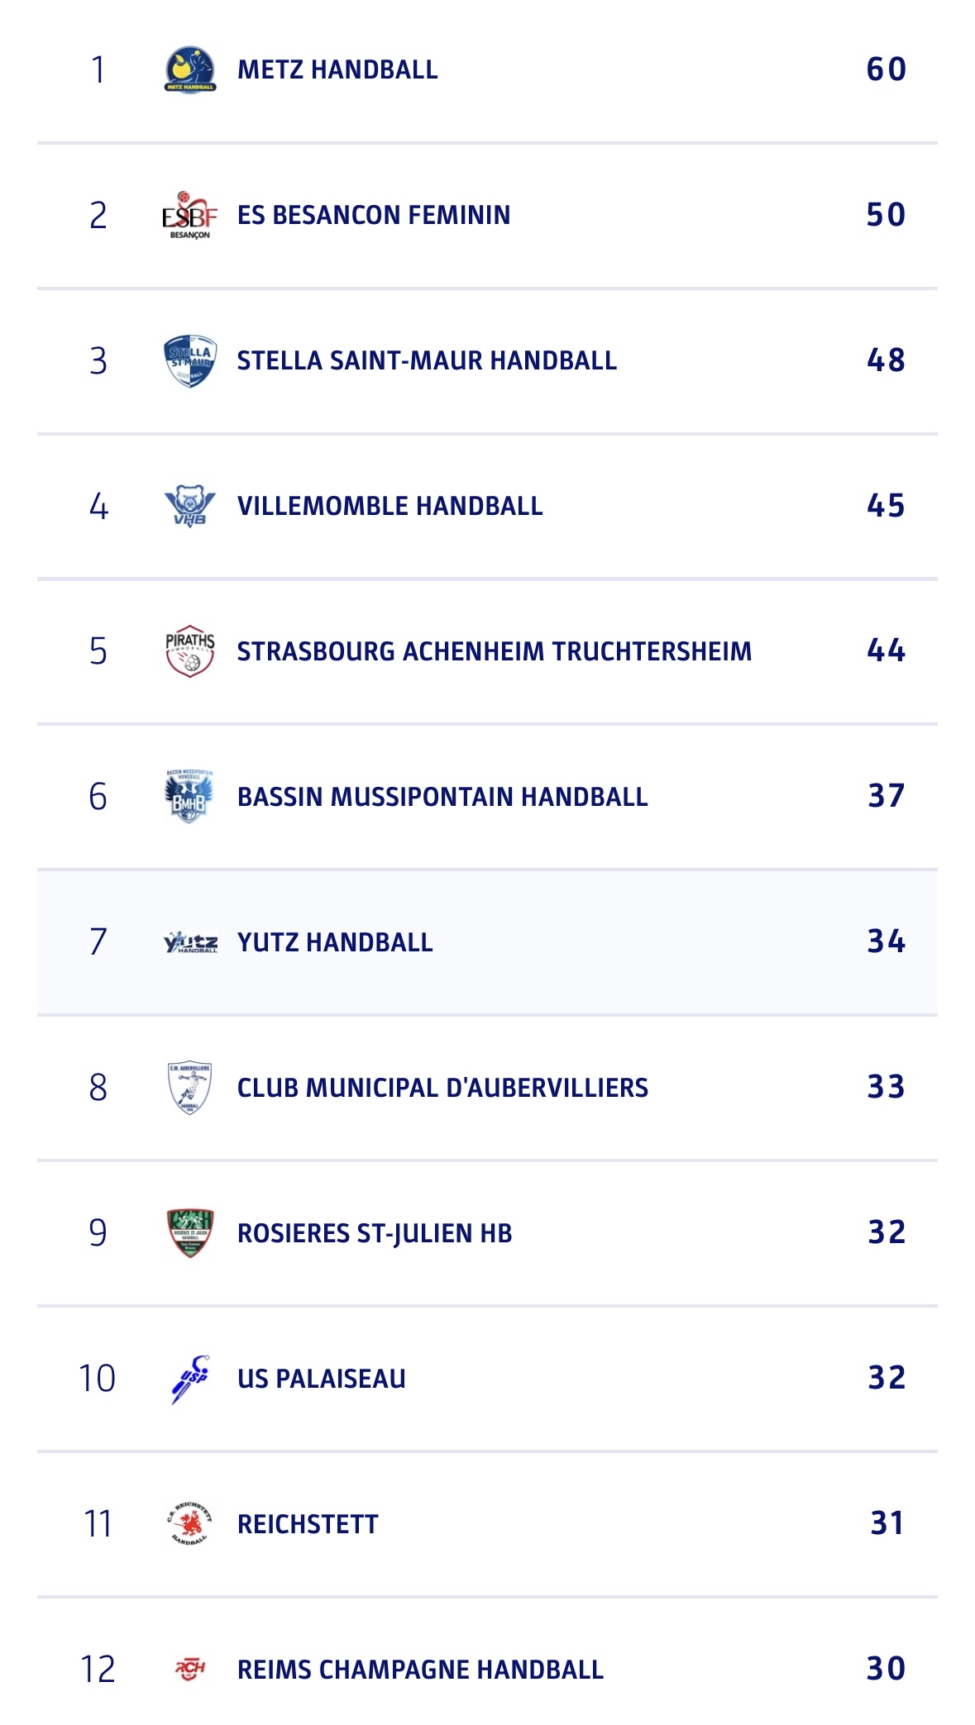Click the Metz Handball club logo
The height and width of the screenshot is (1725, 975).
point(190,69)
